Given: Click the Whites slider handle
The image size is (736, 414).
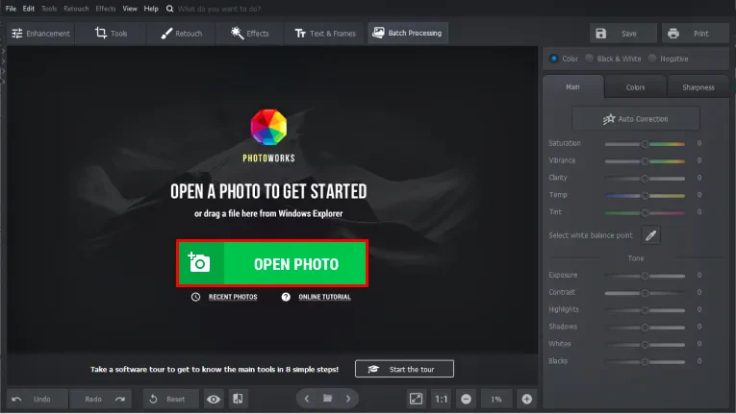Looking at the screenshot, I should pos(645,345).
